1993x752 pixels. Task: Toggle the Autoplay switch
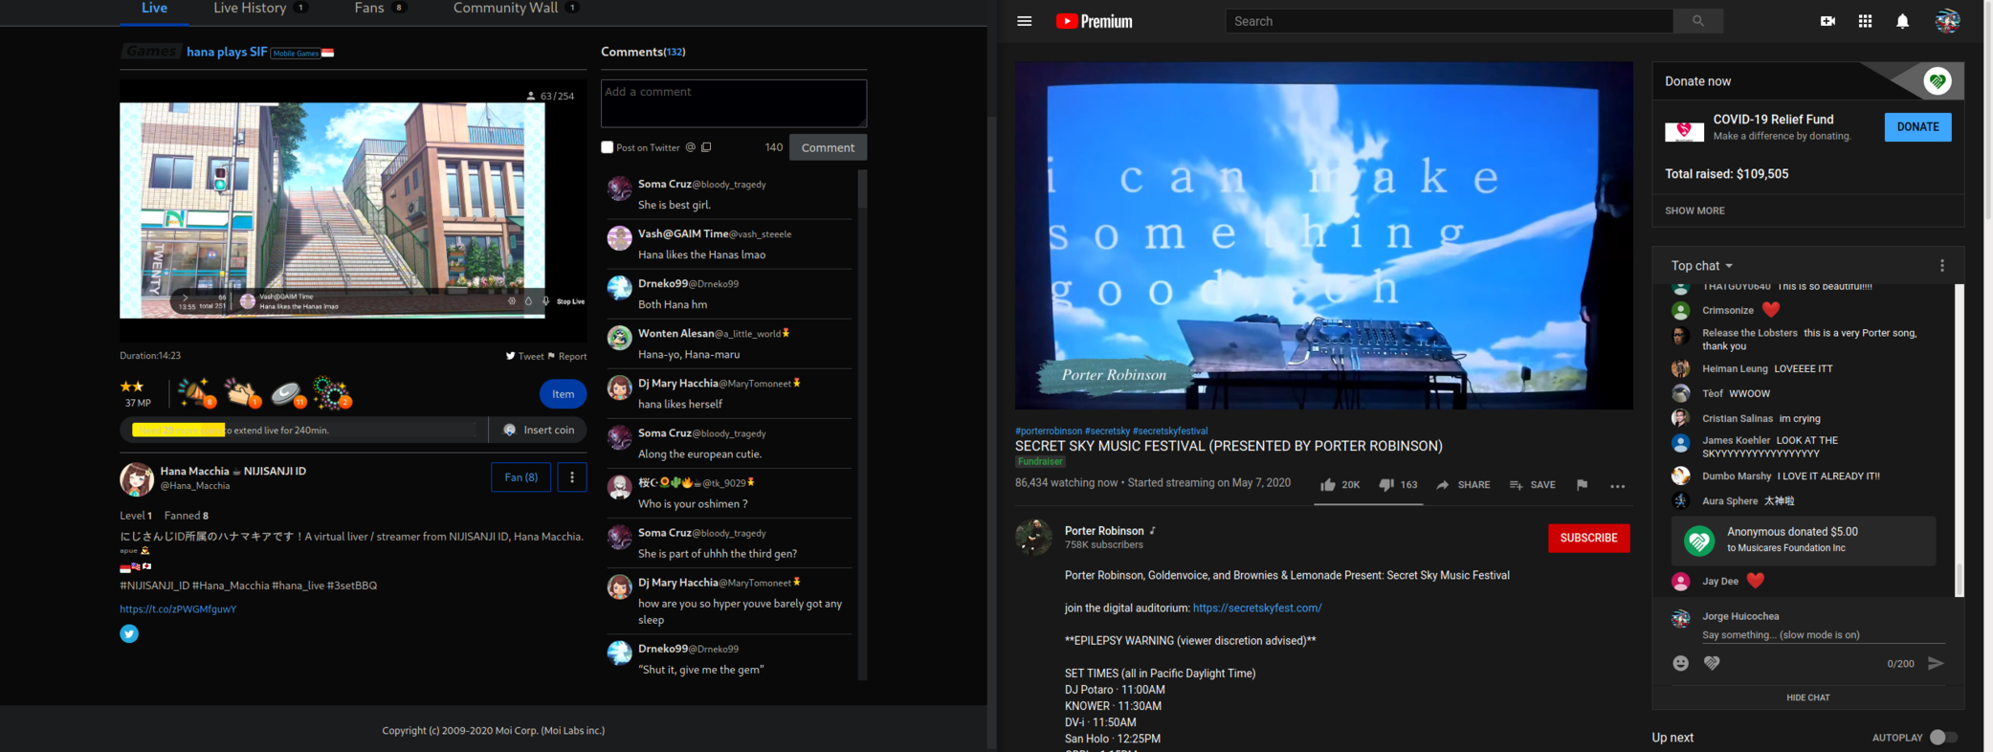pyautogui.click(x=1942, y=738)
